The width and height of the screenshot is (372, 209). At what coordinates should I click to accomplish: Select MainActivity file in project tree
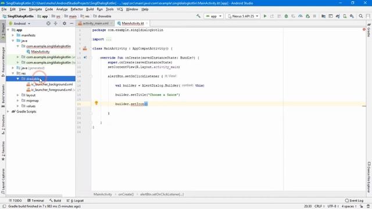(38, 52)
